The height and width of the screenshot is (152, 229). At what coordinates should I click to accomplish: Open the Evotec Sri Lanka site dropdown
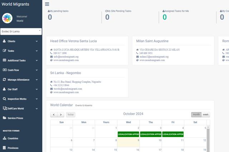point(21,31)
